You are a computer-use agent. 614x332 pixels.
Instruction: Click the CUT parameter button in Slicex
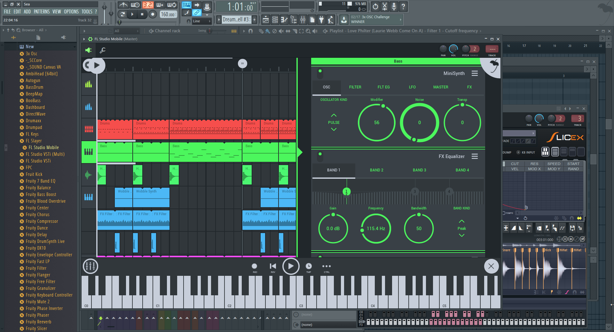[515, 164]
